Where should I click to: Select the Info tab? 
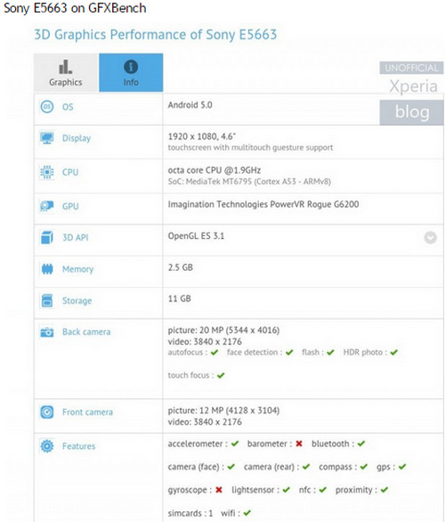point(131,72)
